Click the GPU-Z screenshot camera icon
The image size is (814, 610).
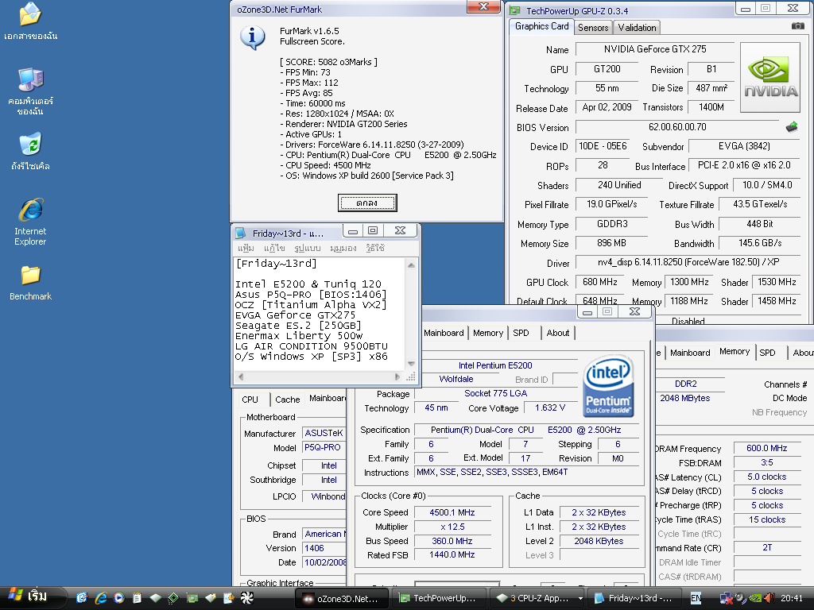coord(797,26)
